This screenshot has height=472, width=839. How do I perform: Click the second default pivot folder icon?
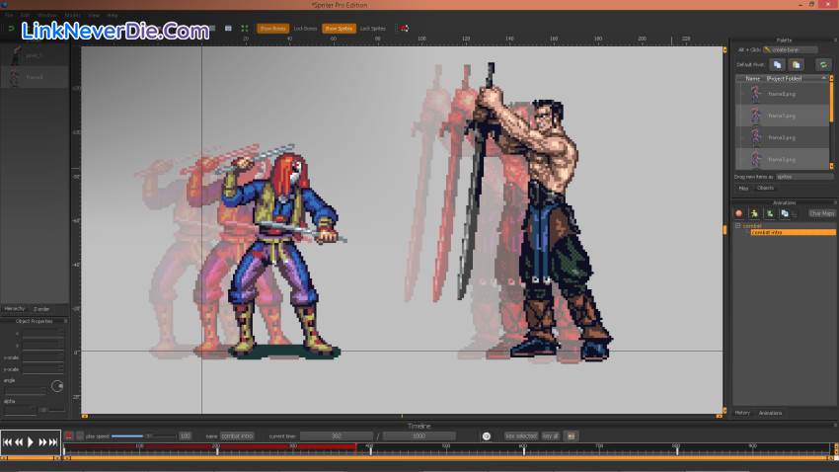pyautogui.click(x=795, y=64)
